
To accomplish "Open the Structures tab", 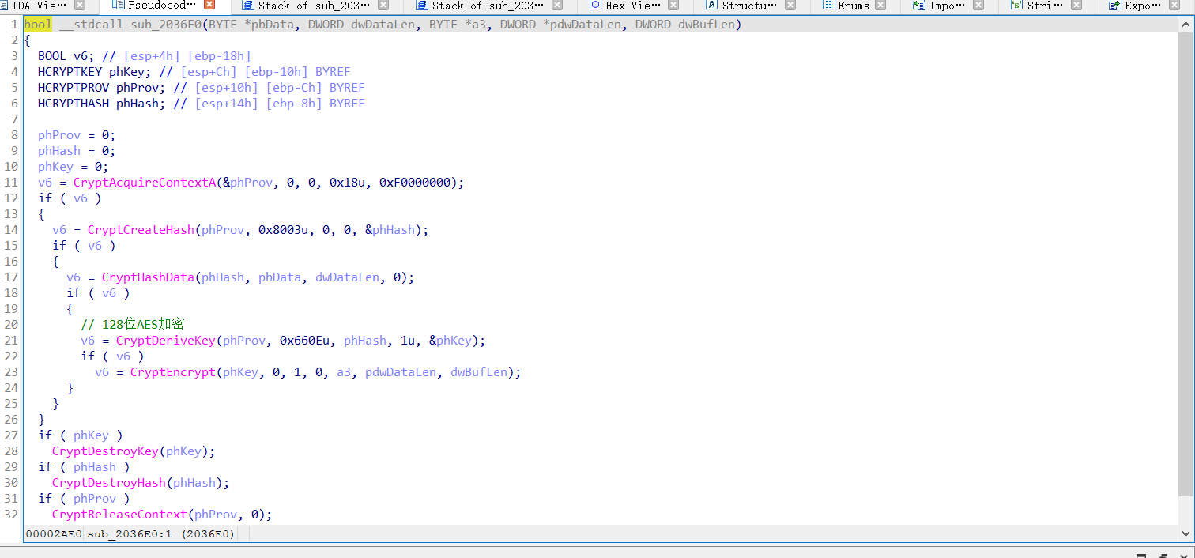I will (x=749, y=6).
